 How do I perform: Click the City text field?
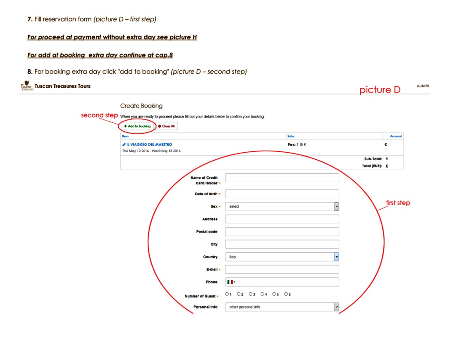tap(282, 244)
